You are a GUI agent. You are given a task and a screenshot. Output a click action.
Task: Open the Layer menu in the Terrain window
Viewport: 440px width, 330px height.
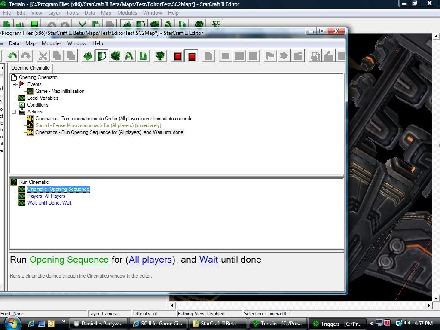point(54,13)
